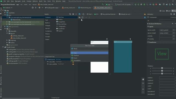The image size is (176, 99).
Task: Click the collapse all icon in Project panel
Action: (36, 8)
